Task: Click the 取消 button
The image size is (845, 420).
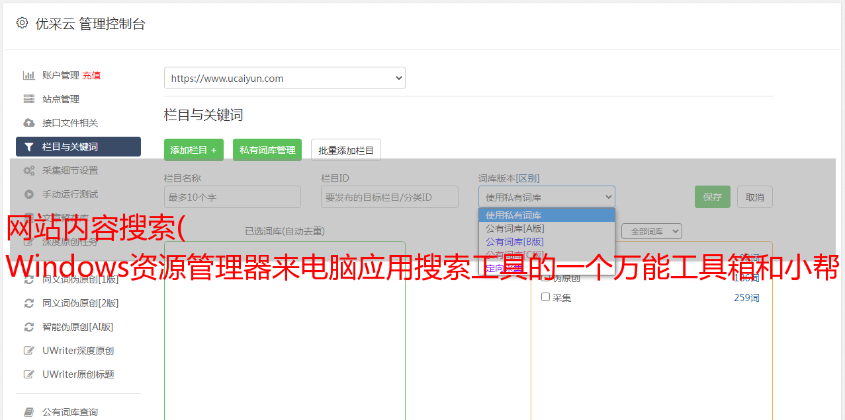Action: point(755,197)
